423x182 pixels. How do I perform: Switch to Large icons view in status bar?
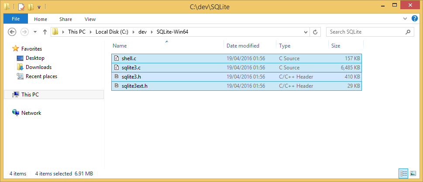(x=413, y=174)
